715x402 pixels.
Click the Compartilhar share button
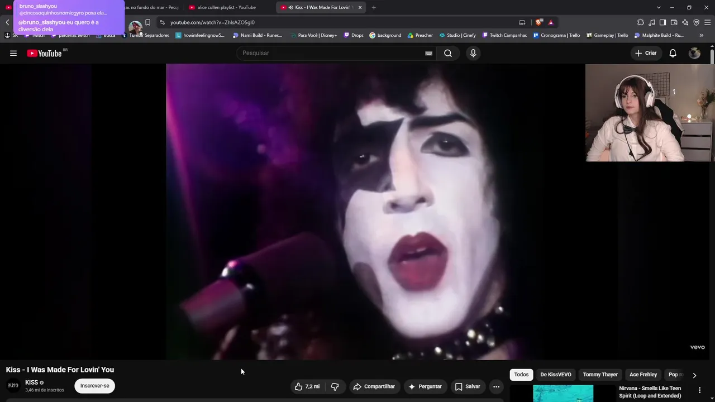pos(374,386)
